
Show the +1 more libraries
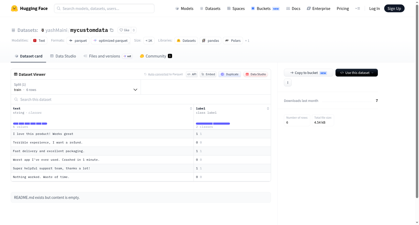coord(247,41)
